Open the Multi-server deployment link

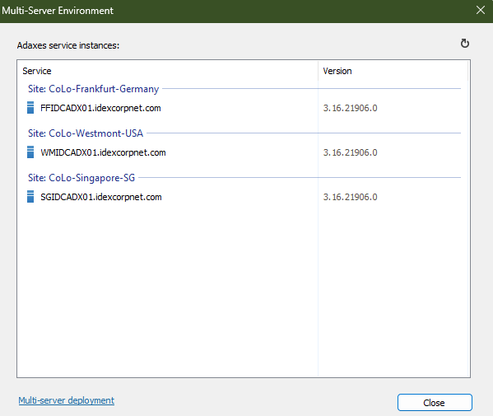tap(67, 400)
